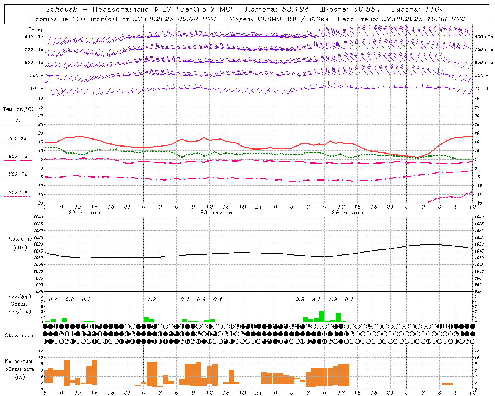The width and height of the screenshot is (495, 396).
Task: Click the 'Высота: 116м' elevation text
Action: tap(417, 9)
